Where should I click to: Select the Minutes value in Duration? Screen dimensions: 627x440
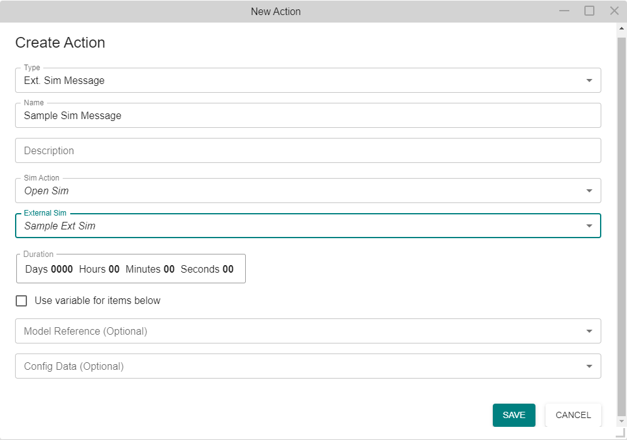[x=169, y=270]
